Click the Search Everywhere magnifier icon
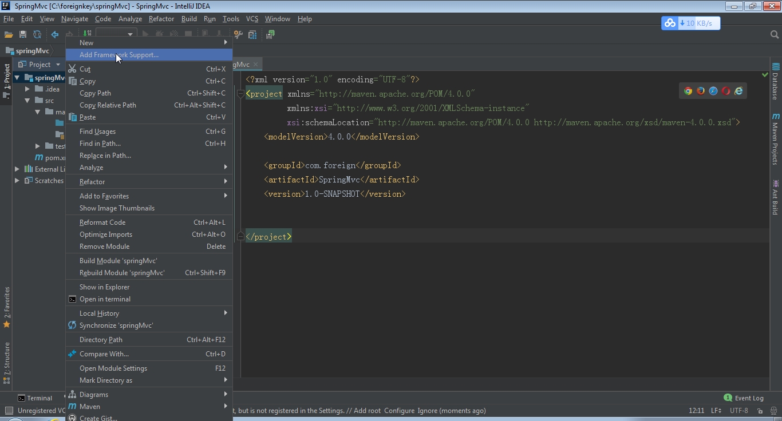Viewport: 782px width, 421px height. [x=774, y=34]
